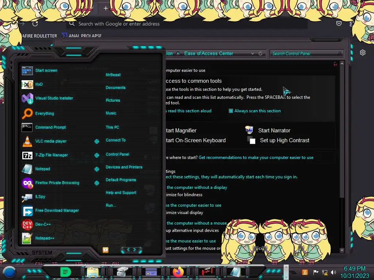Viewport: 374px width, 280px height.
Task: Open Firefox settings gear icon
Action: pos(363,52)
